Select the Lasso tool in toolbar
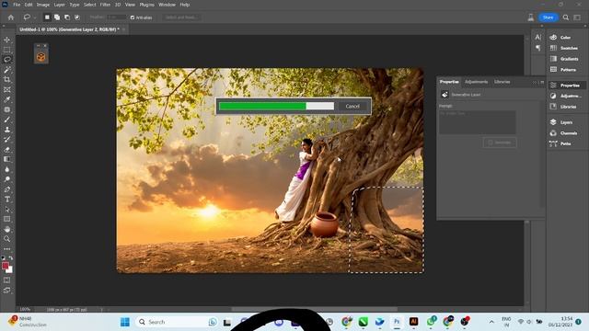The height and width of the screenshot is (331, 589). coord(7,59)
